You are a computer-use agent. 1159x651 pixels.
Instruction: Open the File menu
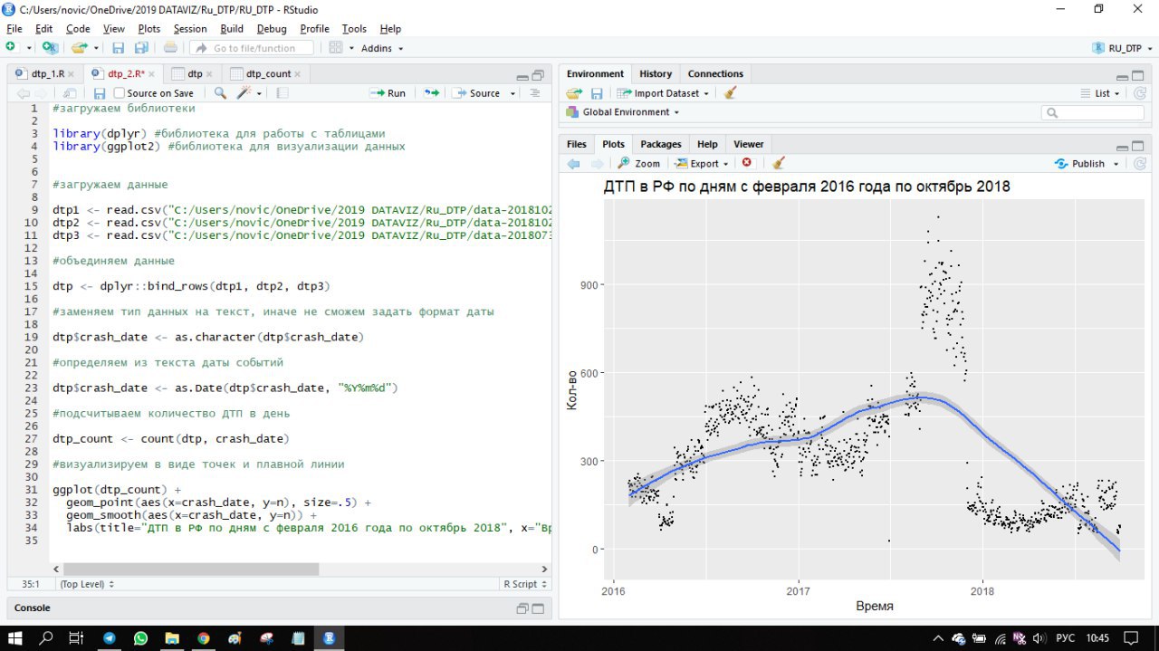tap(14, 29)
